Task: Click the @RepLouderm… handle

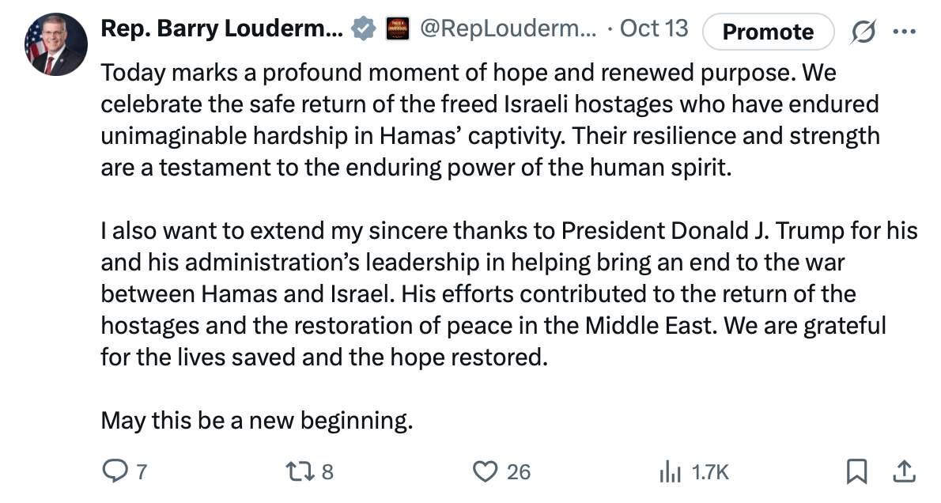Action: [x=508, y=29]
